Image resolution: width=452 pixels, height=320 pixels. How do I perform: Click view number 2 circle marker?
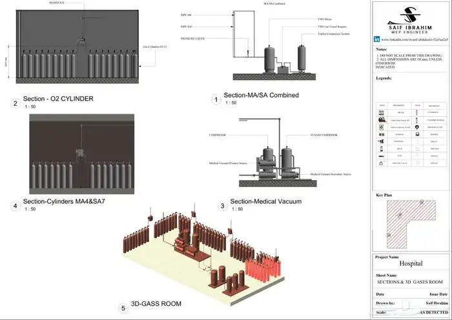[15, 103]
